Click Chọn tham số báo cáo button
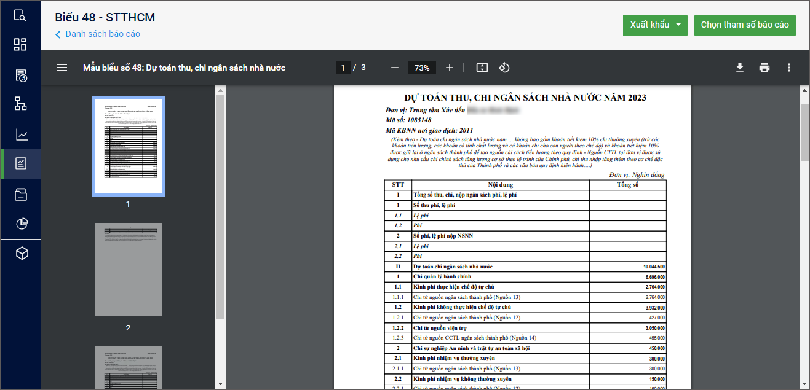 tap(745, 25)
